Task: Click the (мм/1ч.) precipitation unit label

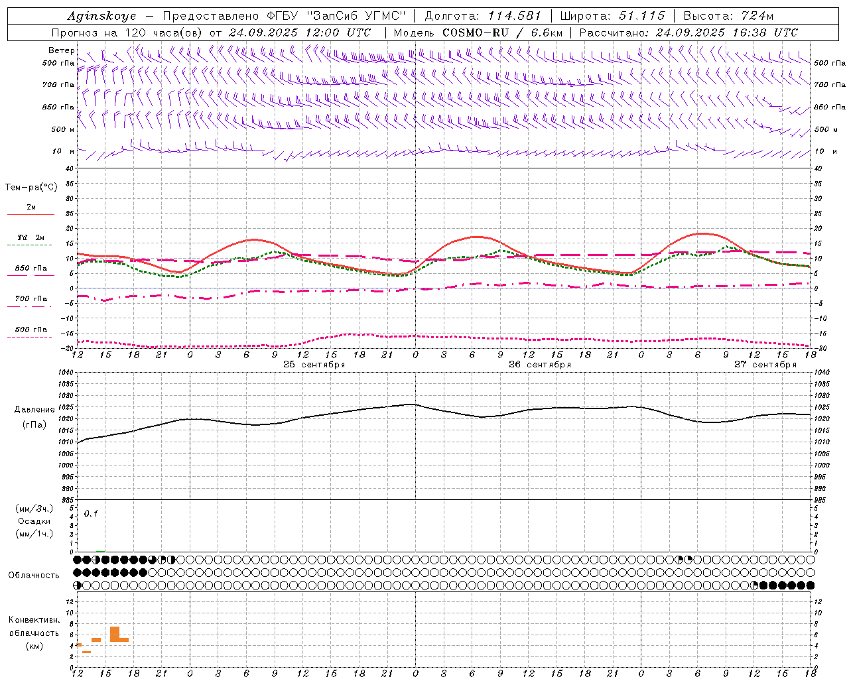Action: [x=34, y=534]
